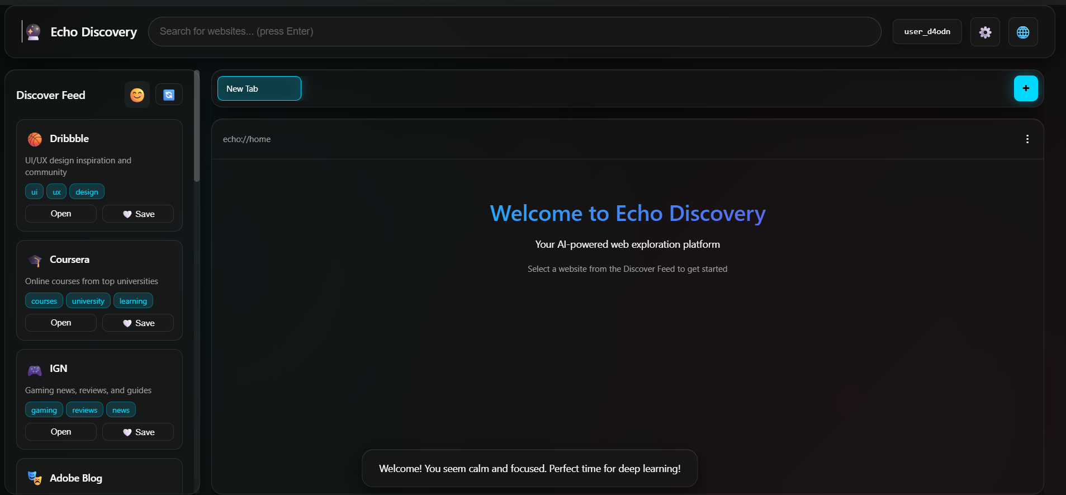Click the user_d4odn profile button
This screenshot has height=495, width=1066.
tap(927, 31)
